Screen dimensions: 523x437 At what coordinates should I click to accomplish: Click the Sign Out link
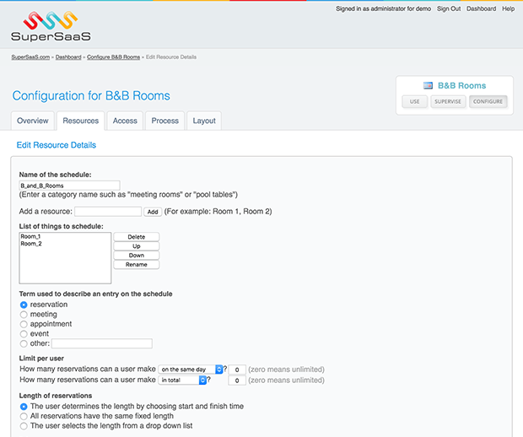coord(449,8)
